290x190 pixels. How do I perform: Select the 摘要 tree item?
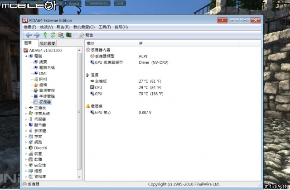[x=40, y=62]
